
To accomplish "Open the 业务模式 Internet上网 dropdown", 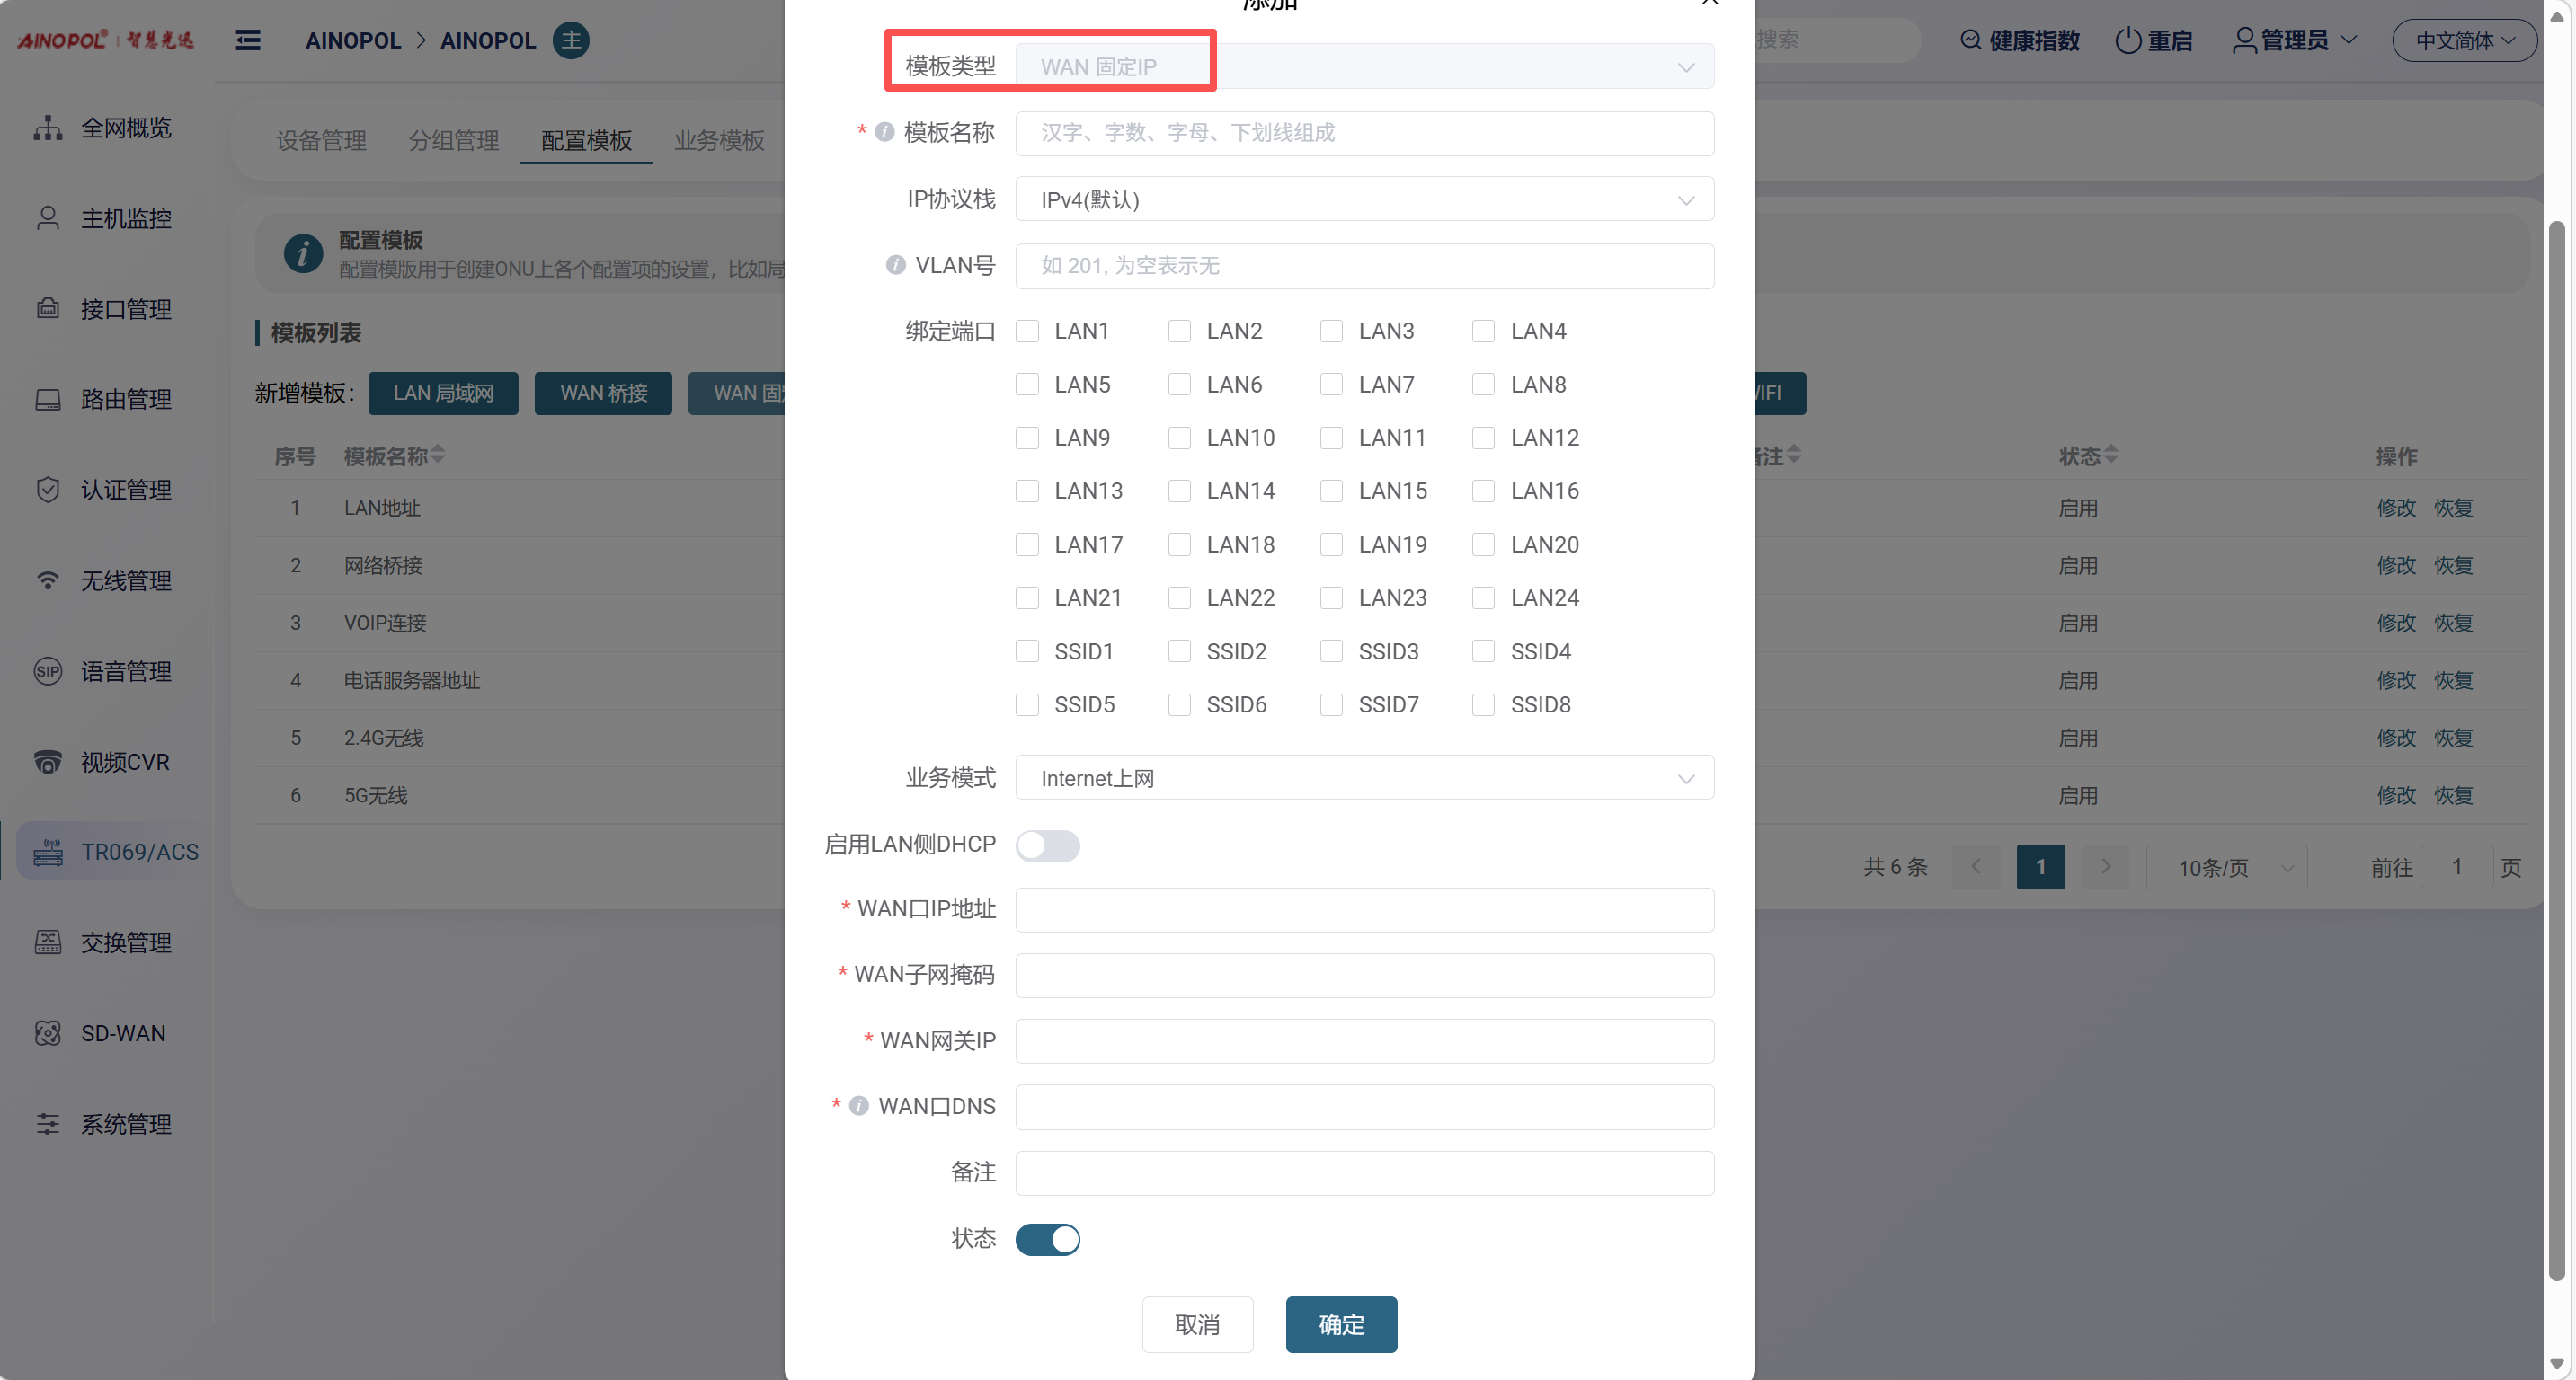I will (x=1364, y=777).
